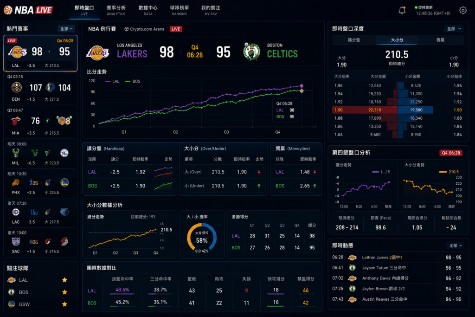This screenshot has height=317, width=475.
Task: Select the 大小分 depth tab
Action: pos(397,40)
